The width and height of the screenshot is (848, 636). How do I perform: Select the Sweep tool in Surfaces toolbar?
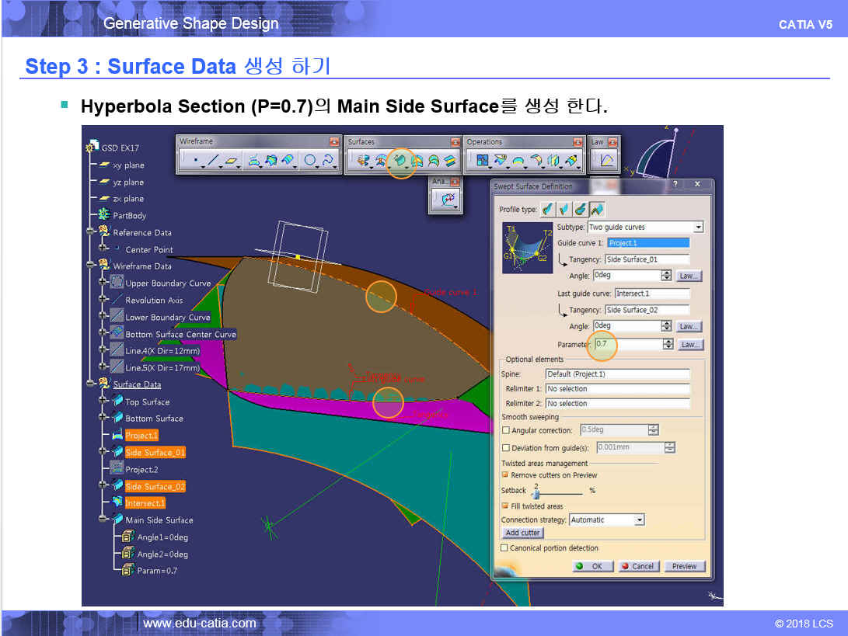click(400, 161)
